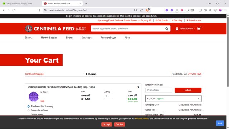Open Frequent Buyer page
Image resolution: width=229 pixels, height=129 pixels.
coord(108,38)
